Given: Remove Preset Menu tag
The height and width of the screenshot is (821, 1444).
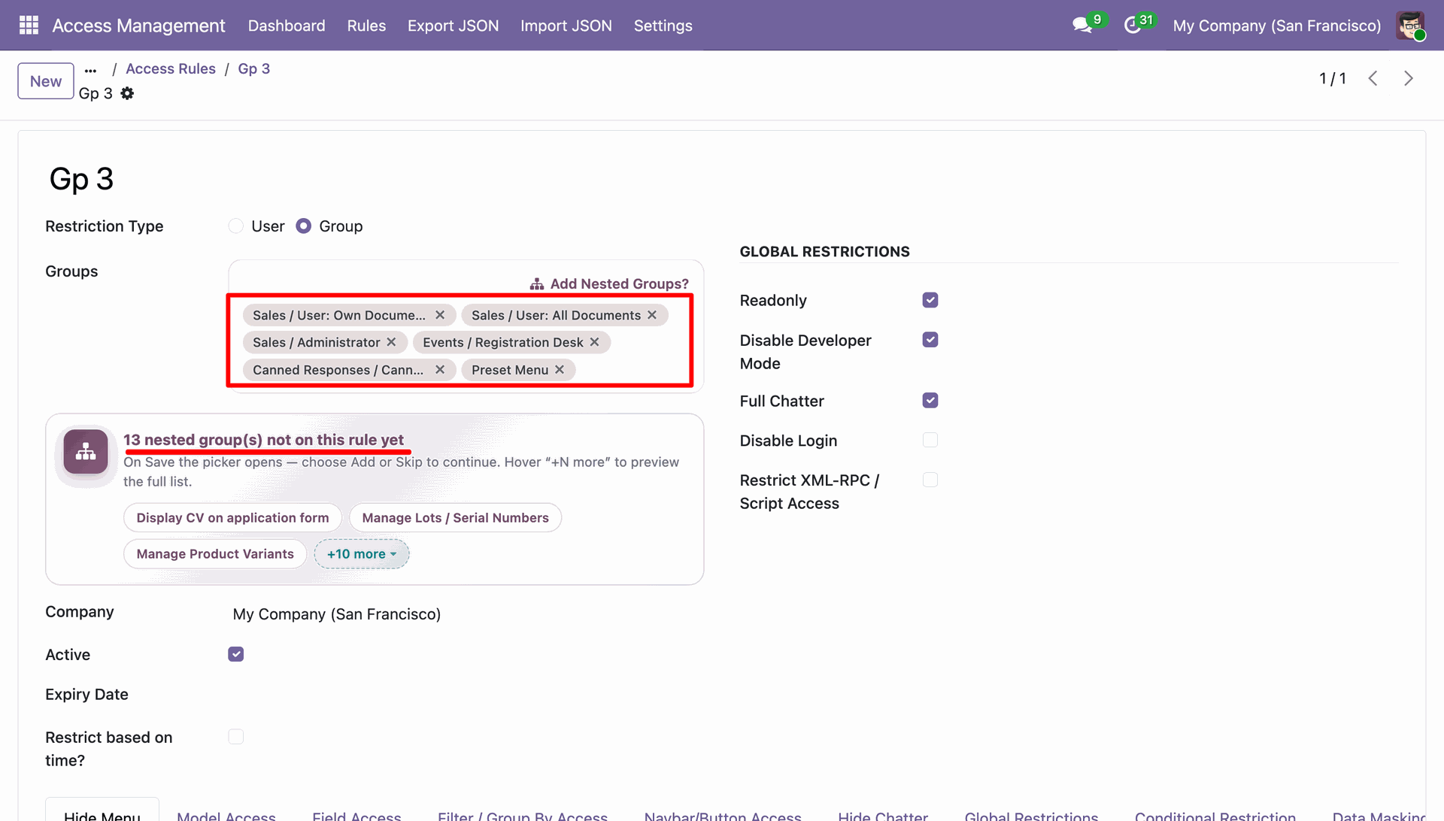Looking at the screenshot, I should [560, 370].
